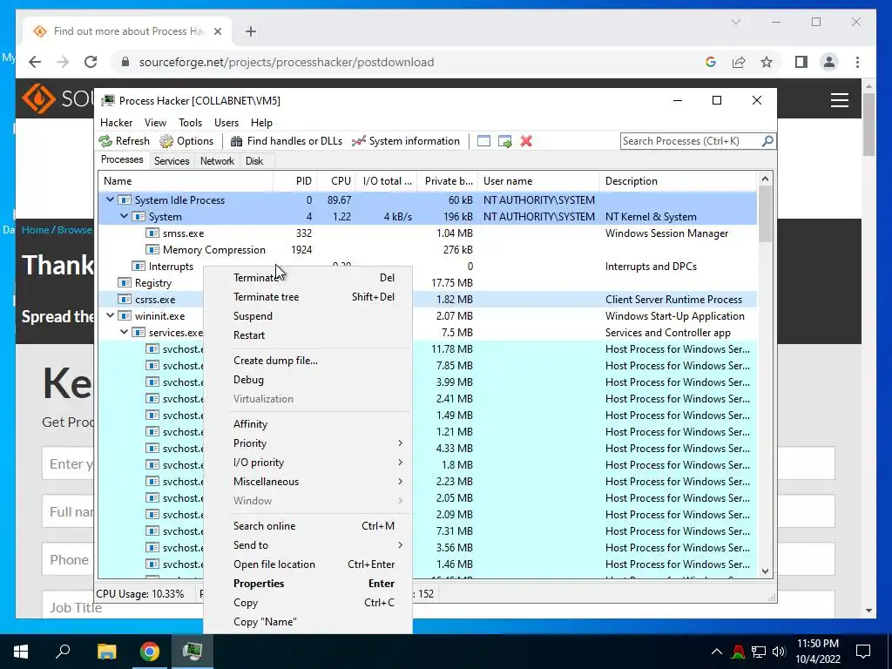The image size is (892, 669).
Task: Sort by the User name column header
Action: 538,181
